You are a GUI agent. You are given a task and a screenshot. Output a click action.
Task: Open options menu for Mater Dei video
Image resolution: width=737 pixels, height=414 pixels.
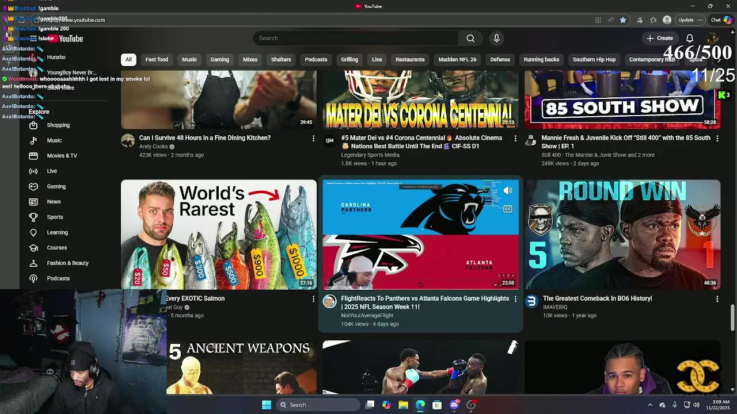point(515,139)
